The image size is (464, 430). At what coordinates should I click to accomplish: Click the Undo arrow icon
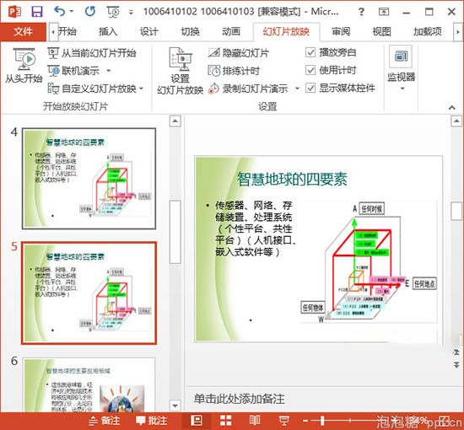(60, 12)
